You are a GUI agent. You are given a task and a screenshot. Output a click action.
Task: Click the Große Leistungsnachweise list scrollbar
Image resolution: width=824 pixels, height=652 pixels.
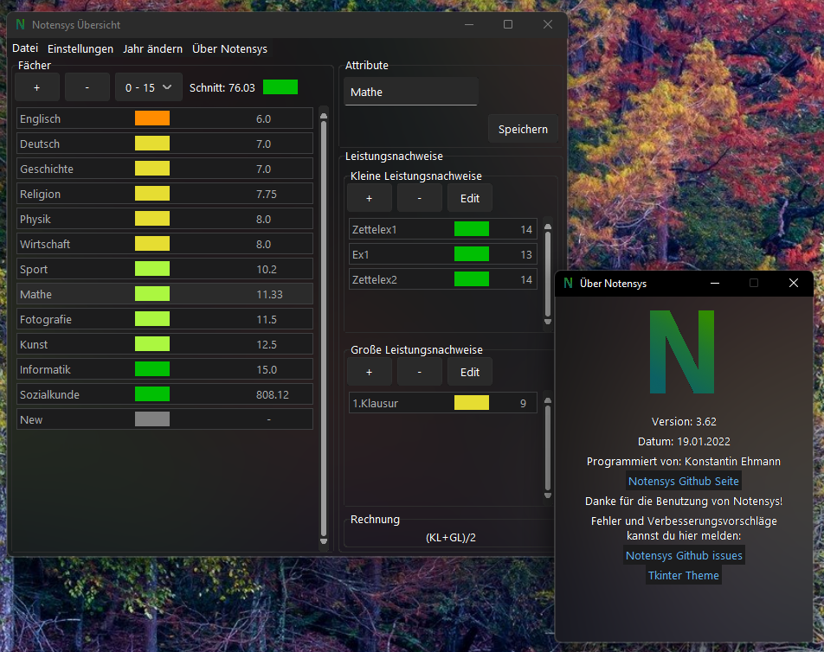pyautogui.click(x=548, y=447)
